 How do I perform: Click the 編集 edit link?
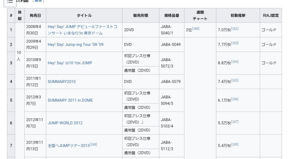click(x=38, y=1)
